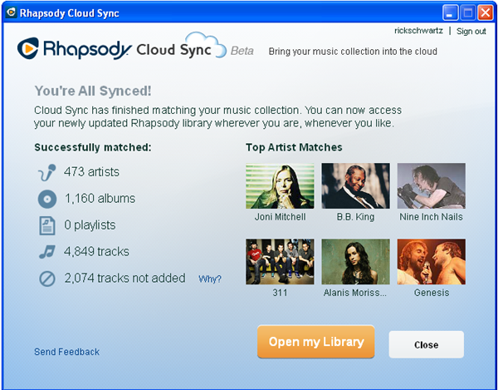
Task: Open my Library with orange button
Action: tap(315, 342)
